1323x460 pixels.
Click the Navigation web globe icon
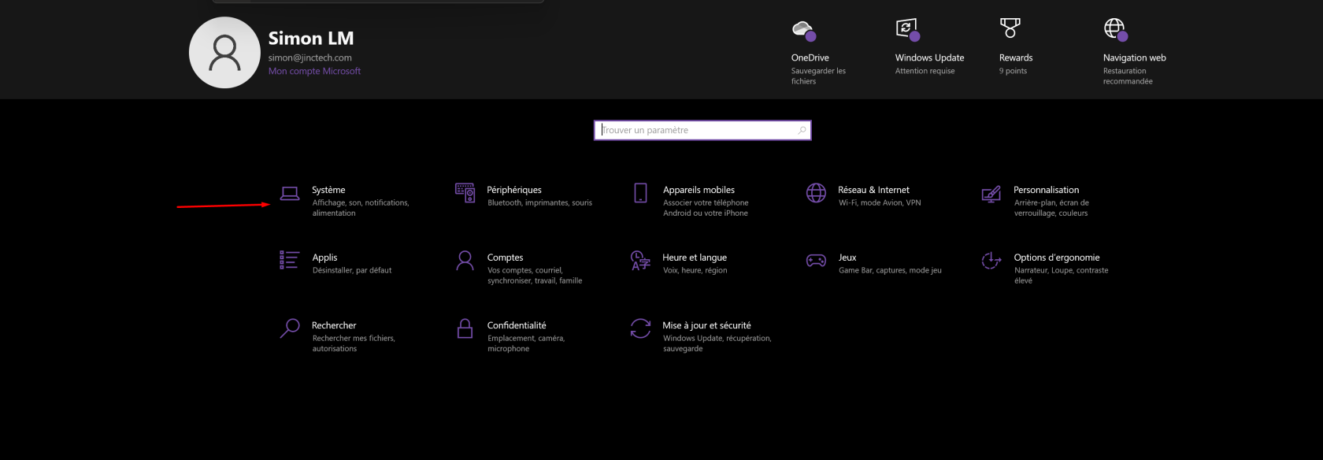(x=1116, y=29)
